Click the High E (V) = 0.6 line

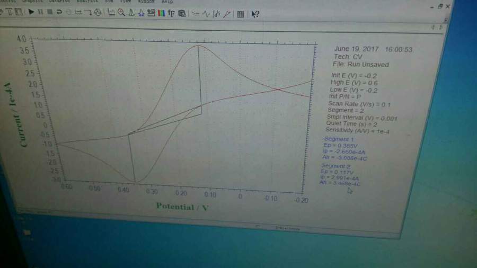(x=354, y=83)
